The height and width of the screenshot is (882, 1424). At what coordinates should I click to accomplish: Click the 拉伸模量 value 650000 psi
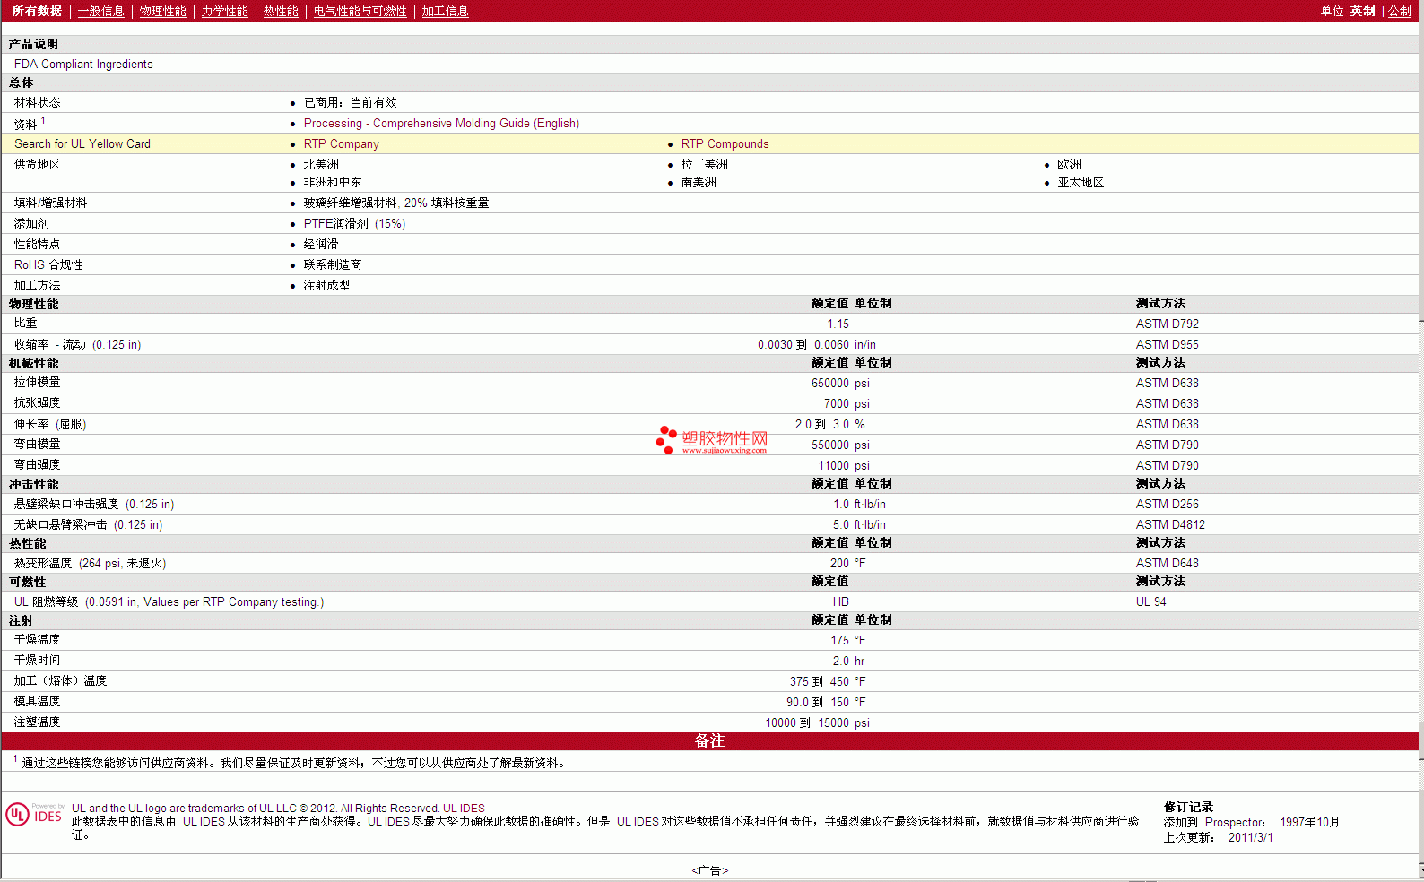[840, 384]
